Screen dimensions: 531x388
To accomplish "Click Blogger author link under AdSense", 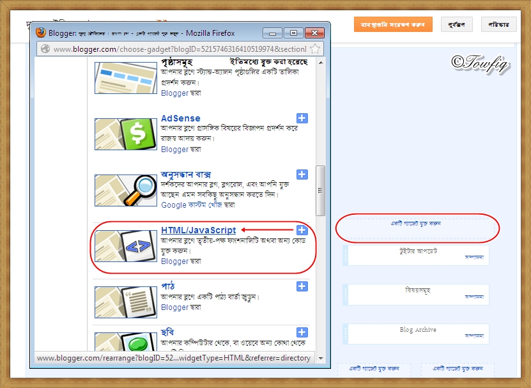I will (174, 149).
